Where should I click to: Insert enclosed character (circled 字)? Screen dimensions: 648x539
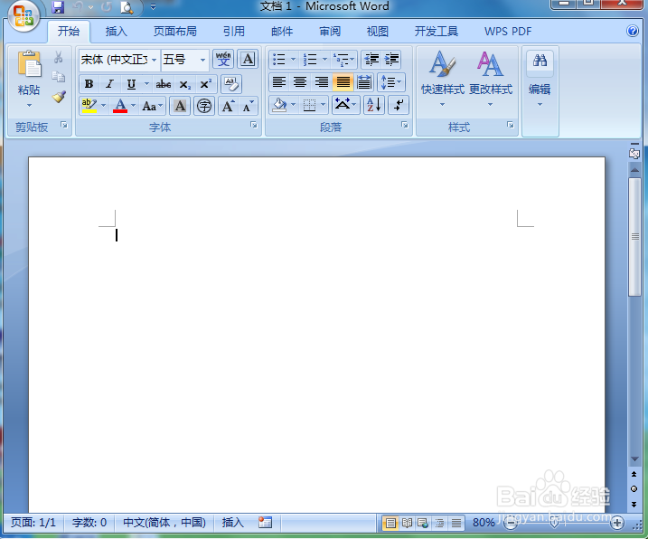[204, 107]
